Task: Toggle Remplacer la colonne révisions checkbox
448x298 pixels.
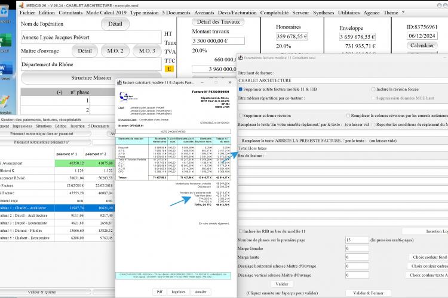Action: point(348,116)
